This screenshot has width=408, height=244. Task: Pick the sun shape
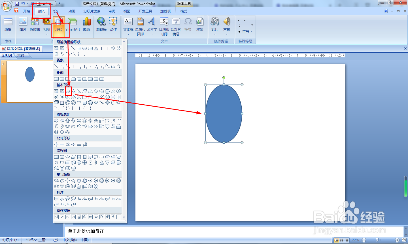(107, 103)
